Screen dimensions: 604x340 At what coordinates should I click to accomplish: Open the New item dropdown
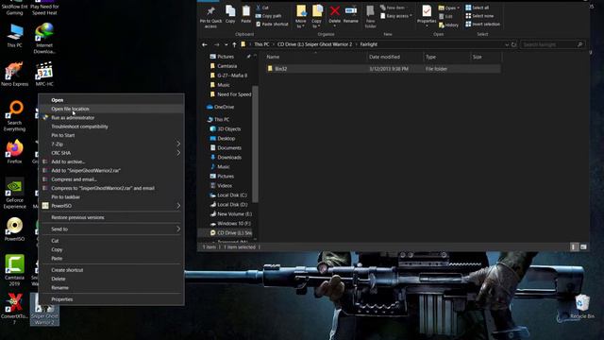[393, 8]
